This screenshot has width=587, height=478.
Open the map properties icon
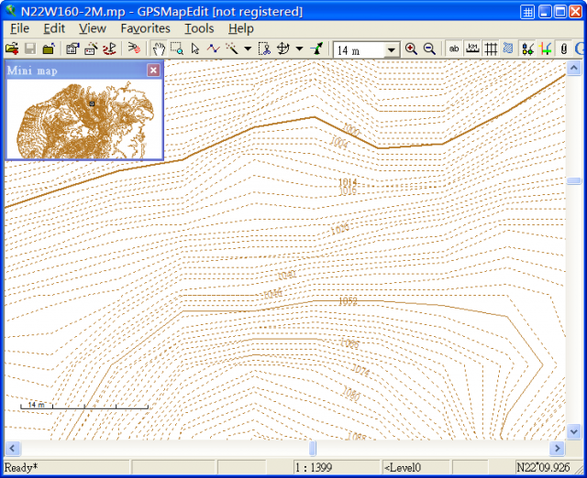point(72,49)
